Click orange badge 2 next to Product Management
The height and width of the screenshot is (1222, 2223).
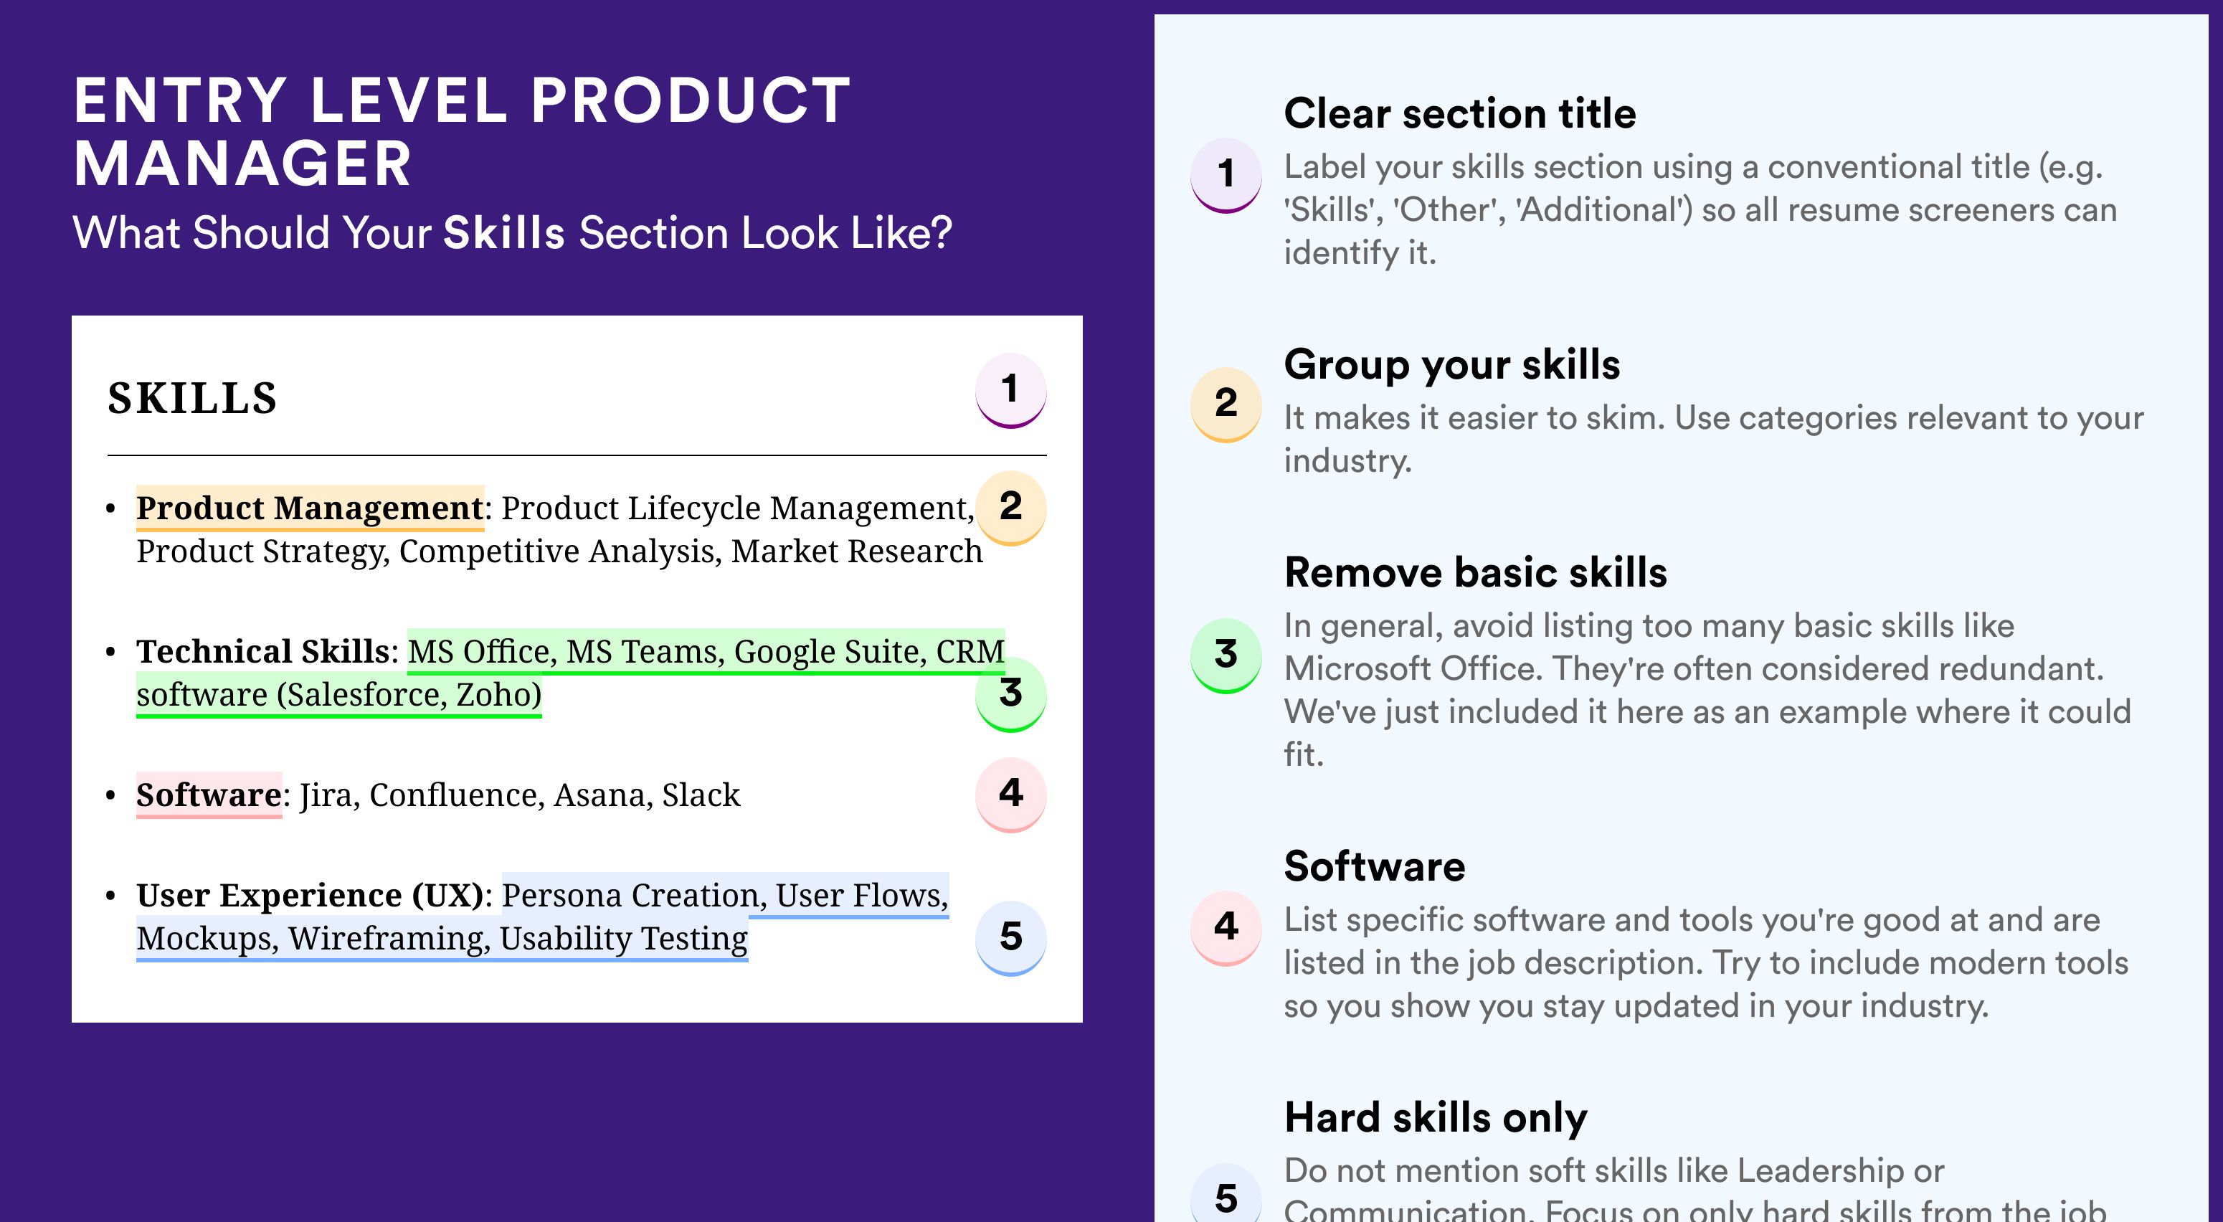pyautogui.click(x=1010, y=508)
